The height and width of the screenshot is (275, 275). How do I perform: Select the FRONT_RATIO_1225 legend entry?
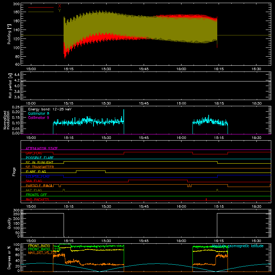(44, 249)
